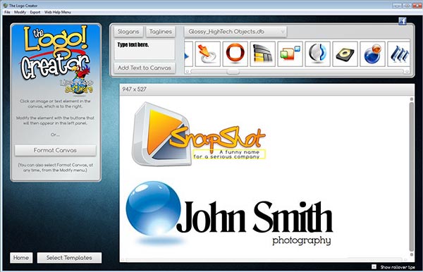
Task: Select the orange arrow cursor object thumbnail
Action: coord(208,54)
